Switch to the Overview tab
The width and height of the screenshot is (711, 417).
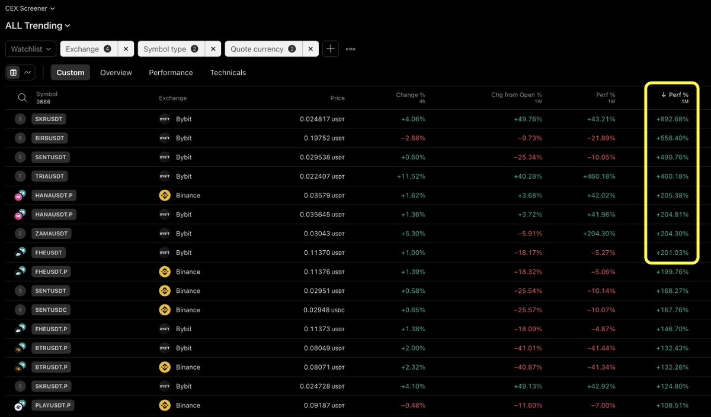pyautogui.click(x=116, y=72)
